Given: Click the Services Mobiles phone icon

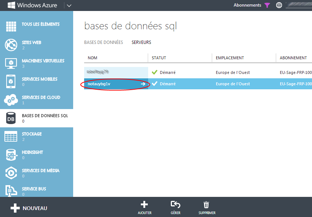Looking at the screenshot, I should click(x=11, y=82).
